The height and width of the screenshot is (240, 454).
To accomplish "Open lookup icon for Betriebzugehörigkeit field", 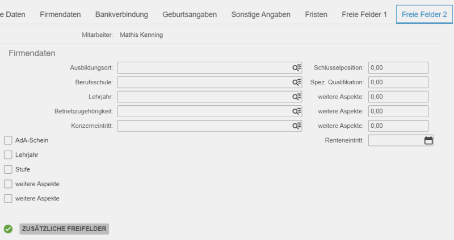I will tap(296, 111).
